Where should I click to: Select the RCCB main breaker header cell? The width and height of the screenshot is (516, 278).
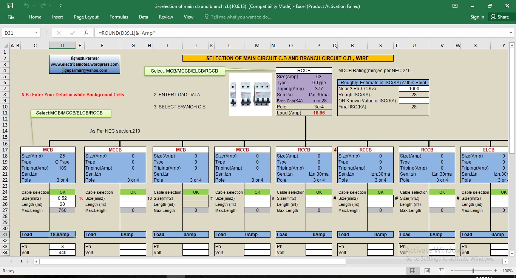(x=304, y=70)
